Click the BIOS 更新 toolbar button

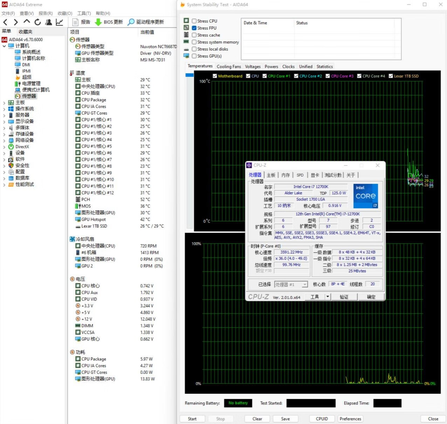click(109, 22)
